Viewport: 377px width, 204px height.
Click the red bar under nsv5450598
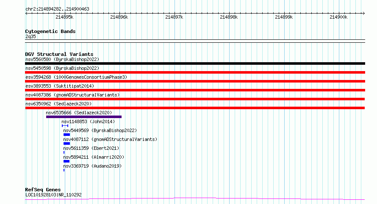pyautogui.click(x=195, y=72)
